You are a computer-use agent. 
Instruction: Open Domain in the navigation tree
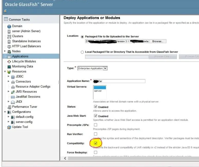pos(17,26)
